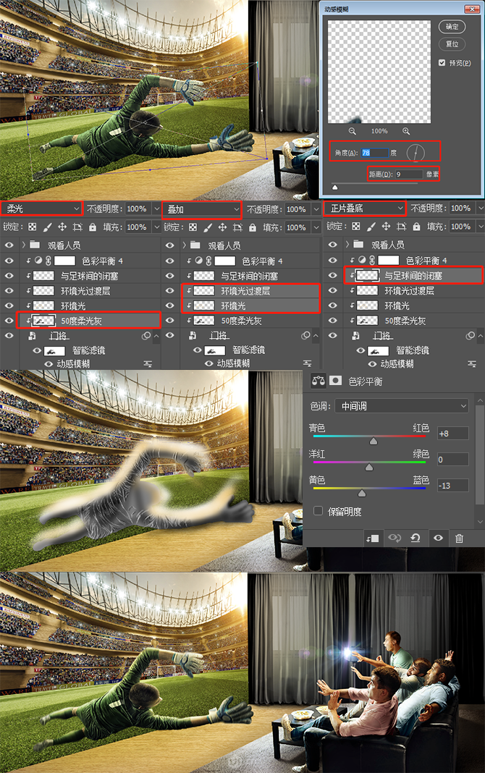Open fill dropdown arrow in 柔光 panel

156,227
